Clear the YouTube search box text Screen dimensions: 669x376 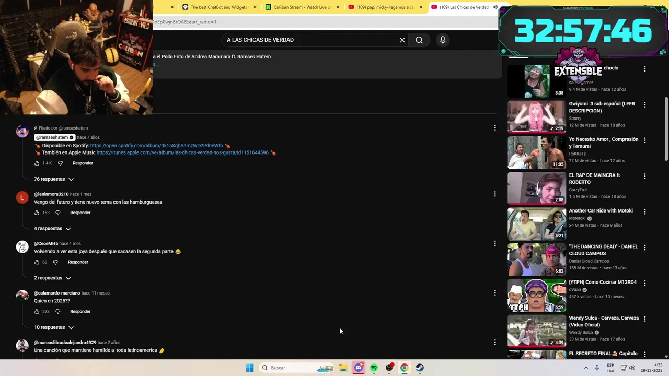coord(402,40)
